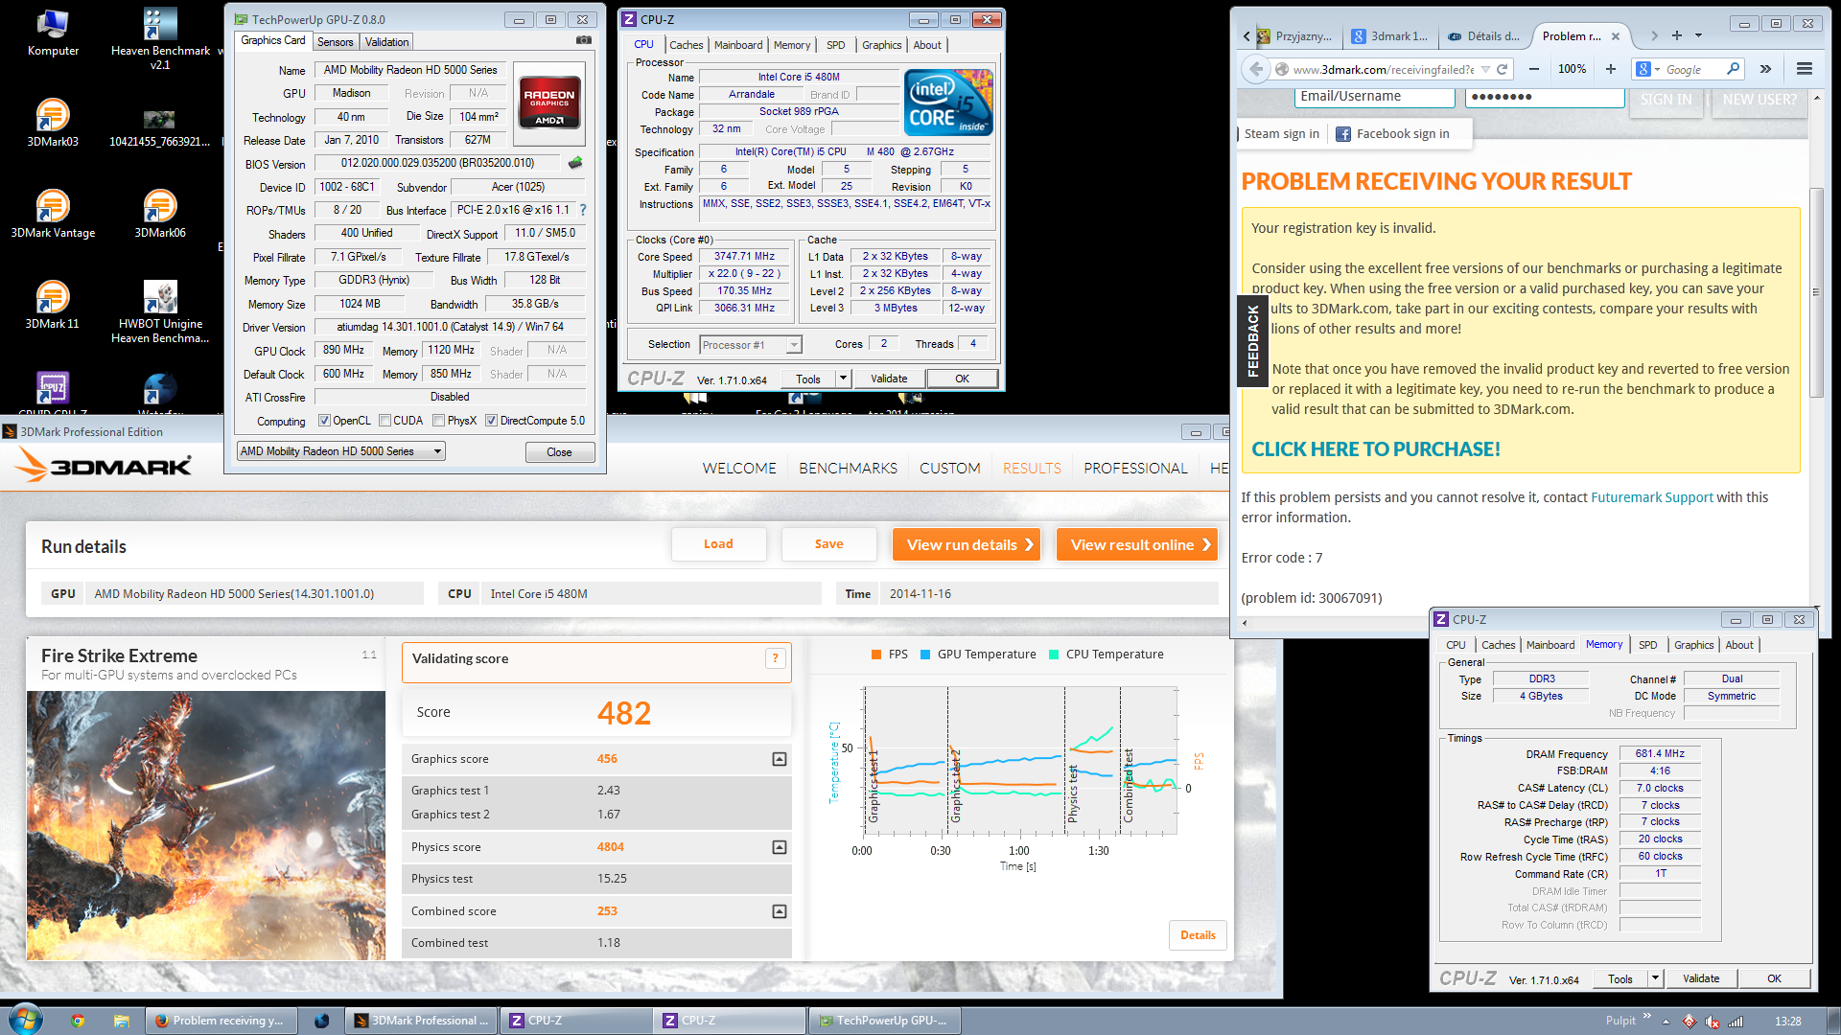Toggle the PhysX checkbox in GPU-Z
The image size is (1841, 1035).
[x=438, y=421]
